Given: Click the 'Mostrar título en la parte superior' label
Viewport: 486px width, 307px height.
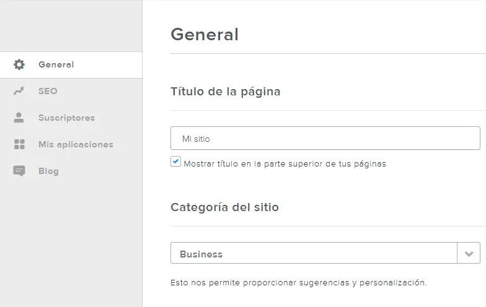Looking at the screenshot, I should tap(285, 164).
